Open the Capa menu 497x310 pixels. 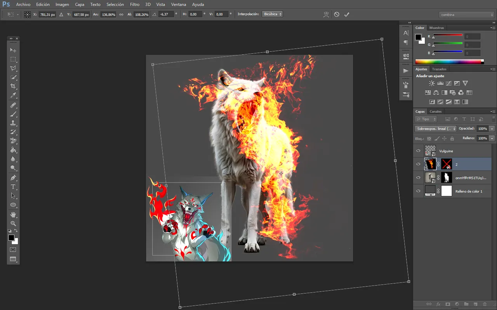[x=80, y=4]
